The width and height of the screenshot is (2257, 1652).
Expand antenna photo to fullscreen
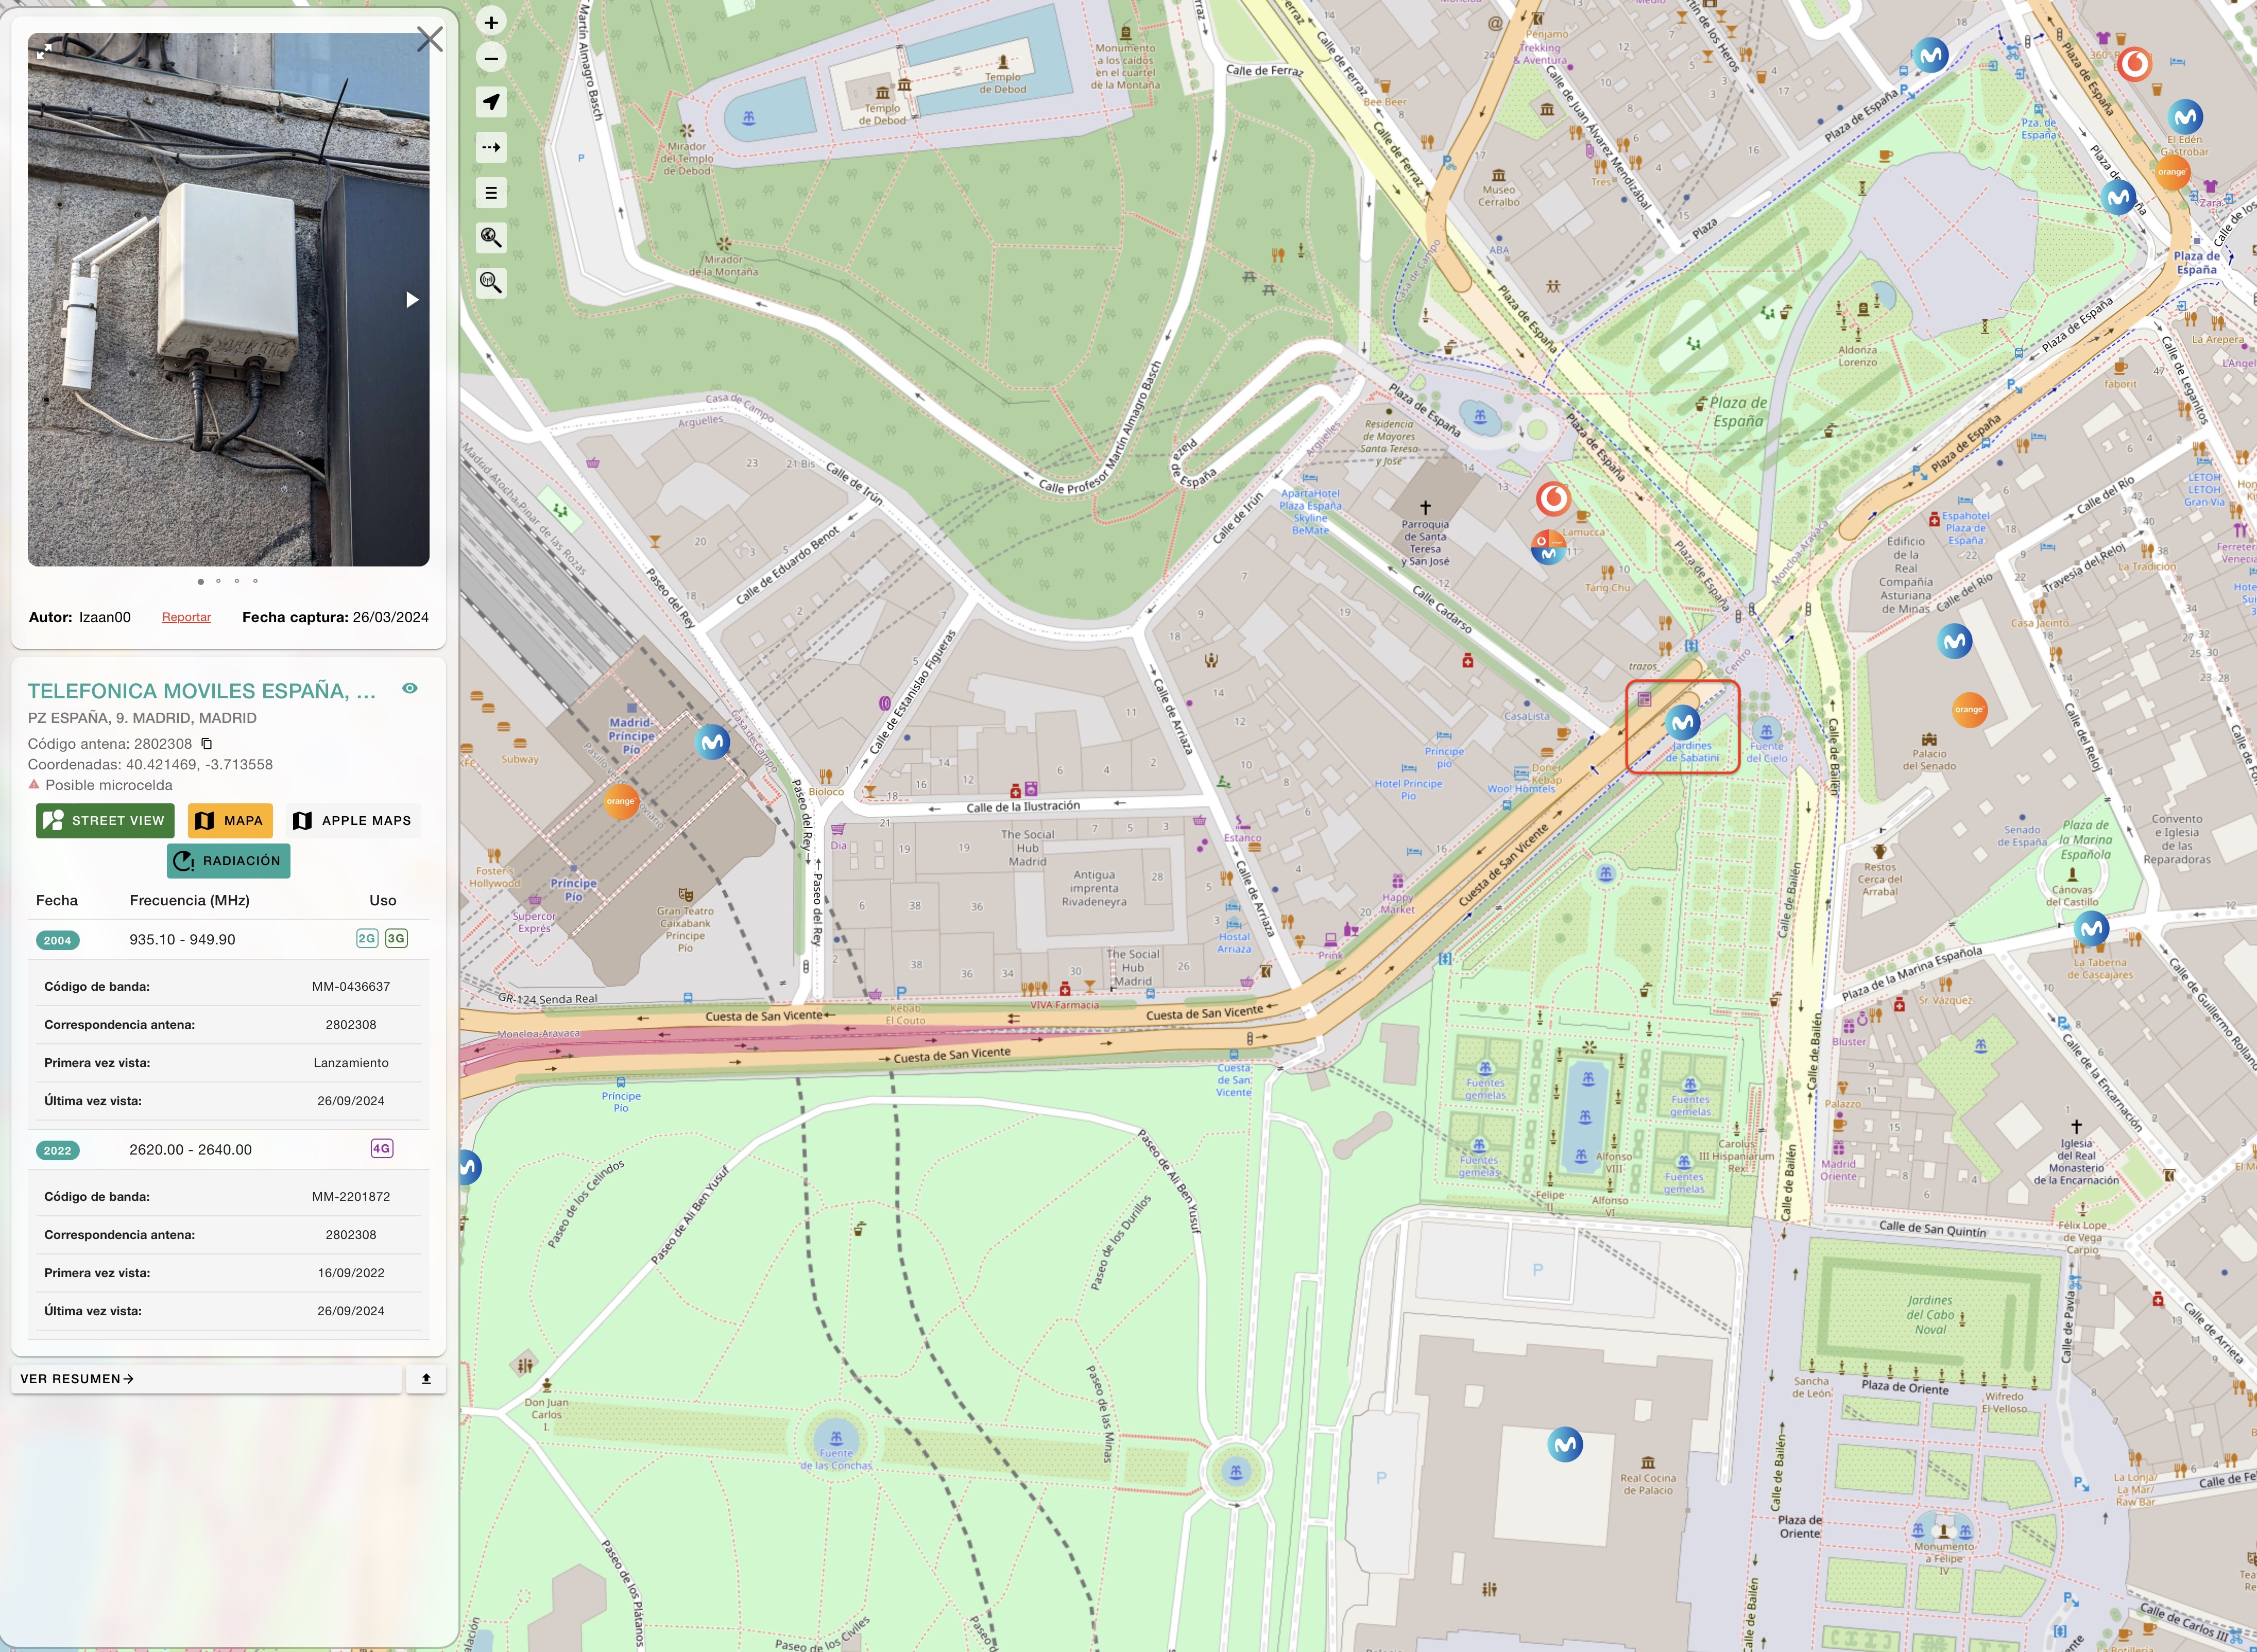click(x=44, y=51)
